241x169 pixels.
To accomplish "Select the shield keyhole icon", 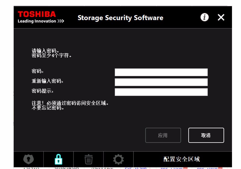I will (28, 159).
